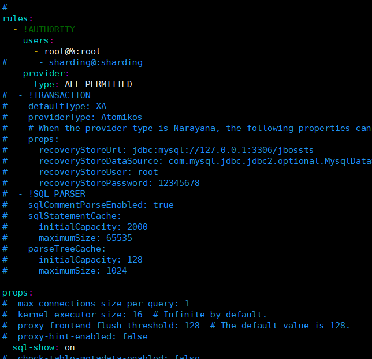The height and width of the screenshot is (359, 372).
Task: Click the 'parseTreeCache:' key
Action: pos(67,249)
